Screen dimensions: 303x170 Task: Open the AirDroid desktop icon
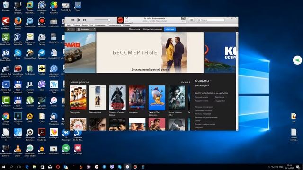click(x=66, y=149)
